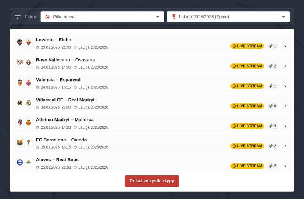Expand the Villarreal CF – Real Madryt row chevron
Image resolution: width=304 pixels, height=199 pixels.
(x=285, y=106)
